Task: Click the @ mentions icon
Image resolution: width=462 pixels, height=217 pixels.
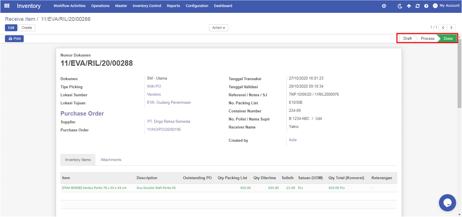Action: click(x=384, y=6)
